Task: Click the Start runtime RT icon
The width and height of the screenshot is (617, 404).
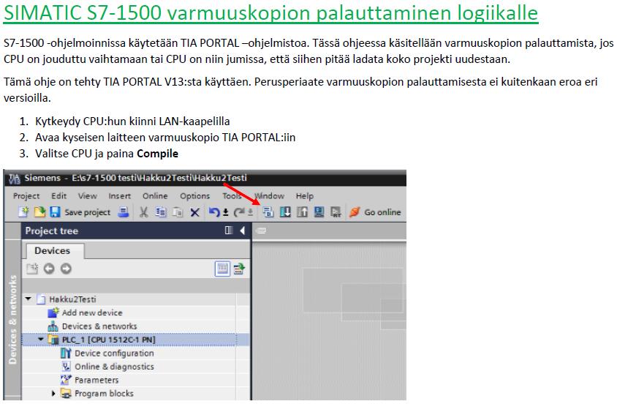Action: coord(336,212)
